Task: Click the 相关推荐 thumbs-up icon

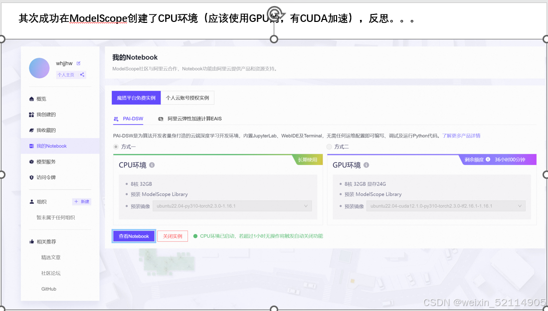Action: [31, 242]
